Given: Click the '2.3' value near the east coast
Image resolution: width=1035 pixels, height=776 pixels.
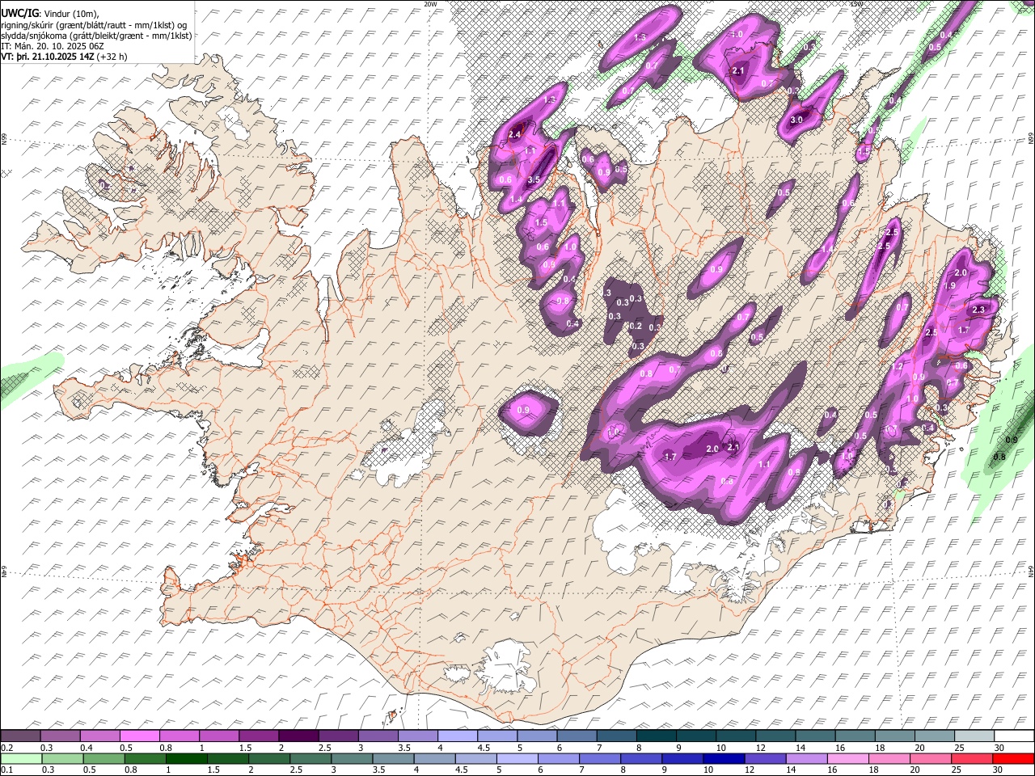Looking at the screenshot, I should (x=978, y=310).
